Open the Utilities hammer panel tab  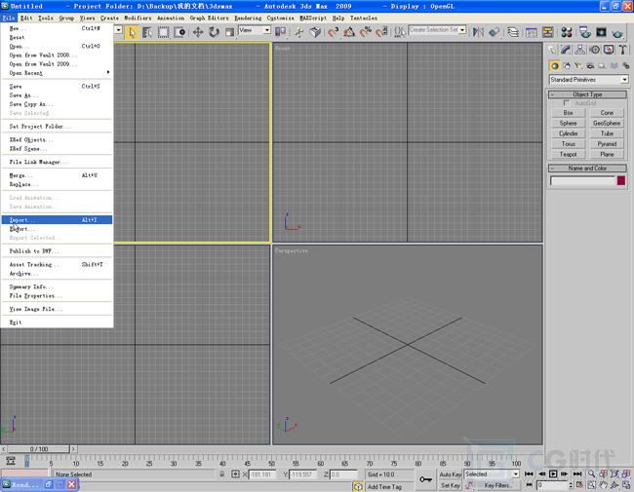(x=622, y=50)
